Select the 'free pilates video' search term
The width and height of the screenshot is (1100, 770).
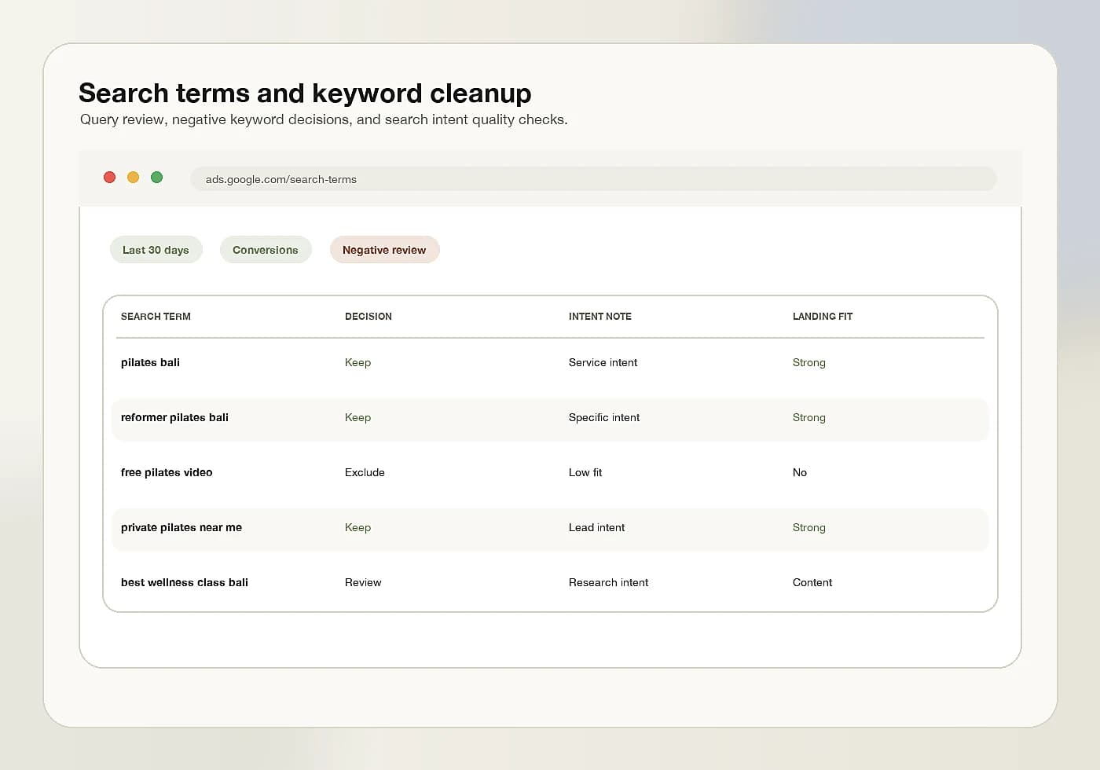(x=167, y=472)
